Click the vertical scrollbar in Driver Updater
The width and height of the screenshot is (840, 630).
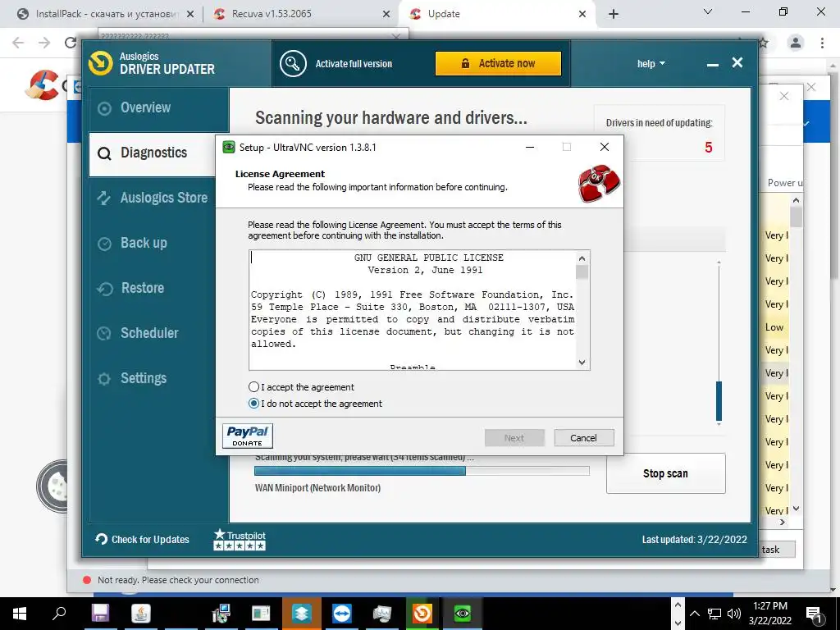click(x=719, y=401)
